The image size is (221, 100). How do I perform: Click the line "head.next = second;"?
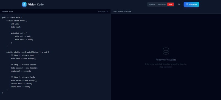click(x=21, y=71)
